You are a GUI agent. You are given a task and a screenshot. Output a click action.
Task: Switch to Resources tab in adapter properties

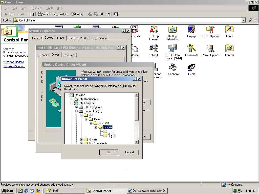[x=69, y=55]
